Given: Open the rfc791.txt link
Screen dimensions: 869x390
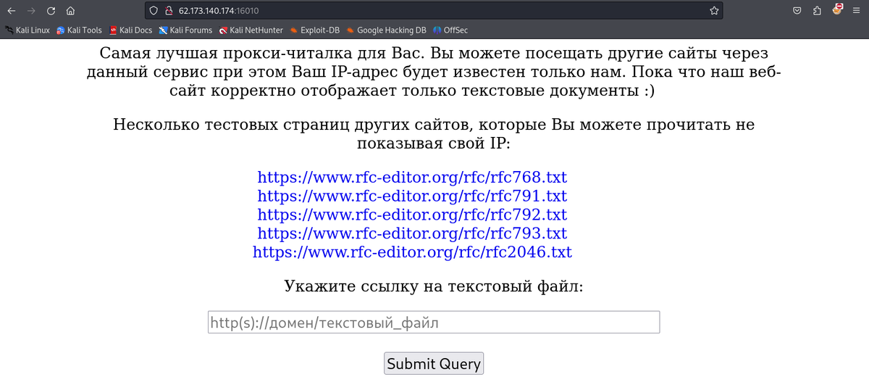Looking at the screenshot, I should tap(412, 196).
